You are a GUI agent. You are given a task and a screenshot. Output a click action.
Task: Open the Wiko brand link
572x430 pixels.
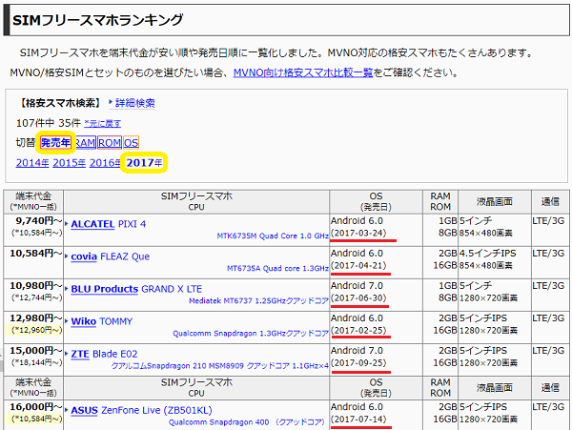click(x=84, y=321)
